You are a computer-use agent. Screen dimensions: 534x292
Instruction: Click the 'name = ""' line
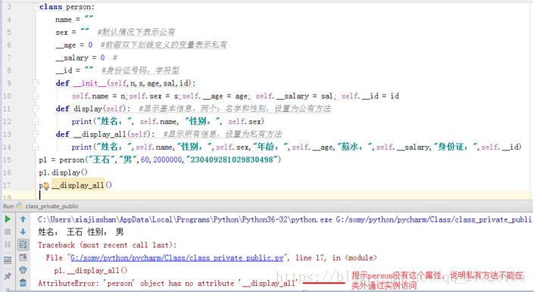(74, 20)
